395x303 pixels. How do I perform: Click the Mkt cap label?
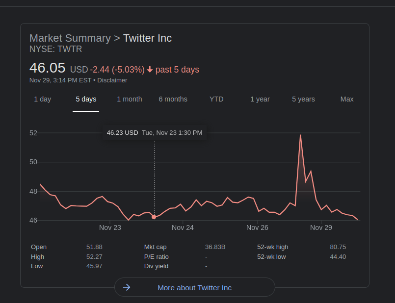156,247
